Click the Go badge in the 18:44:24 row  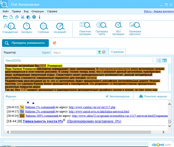pyautogui.click(x=22, y=116)
